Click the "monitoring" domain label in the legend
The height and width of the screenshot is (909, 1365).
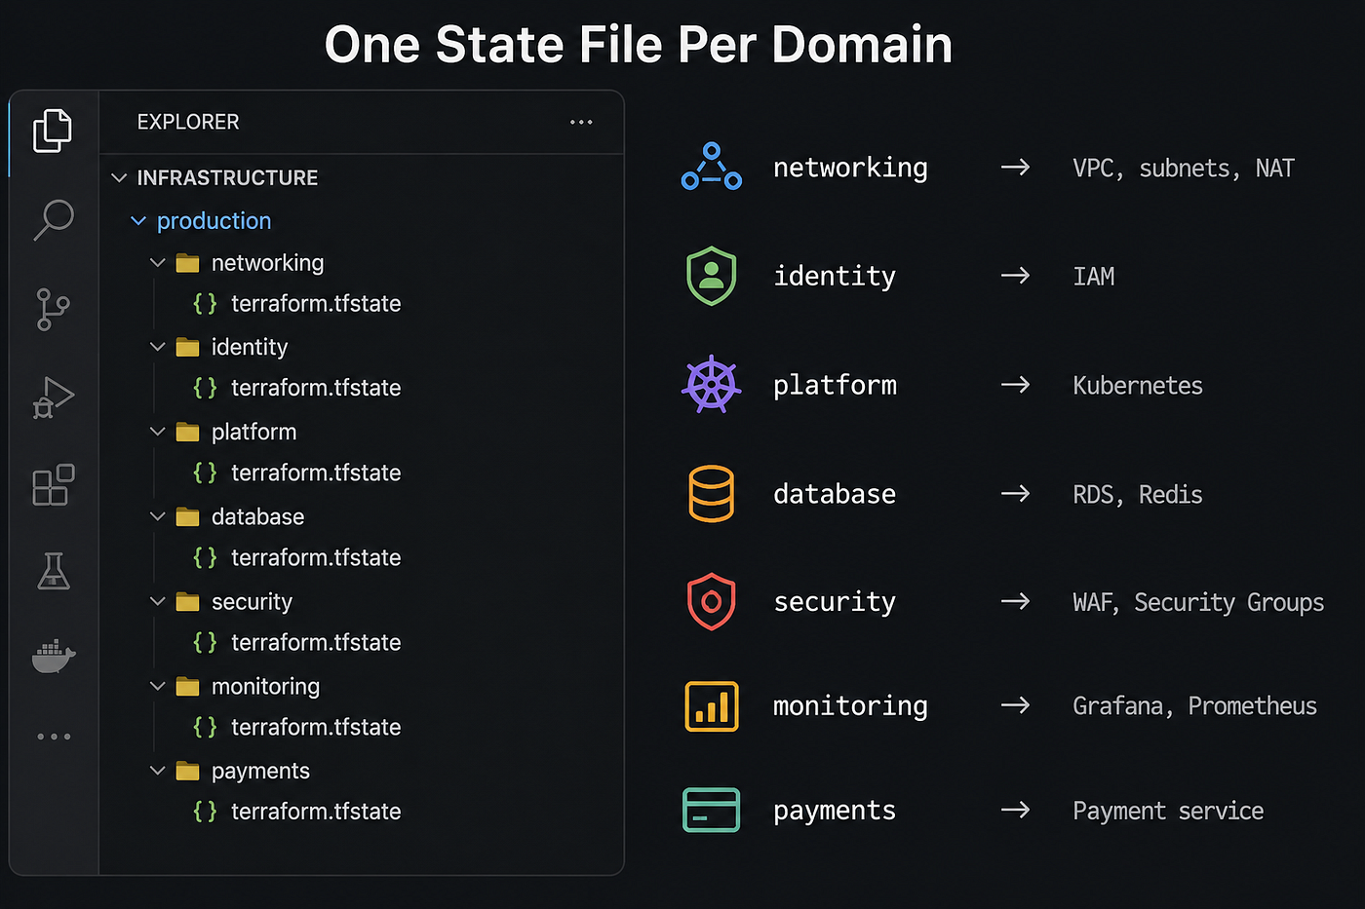[x=850, y=706]
